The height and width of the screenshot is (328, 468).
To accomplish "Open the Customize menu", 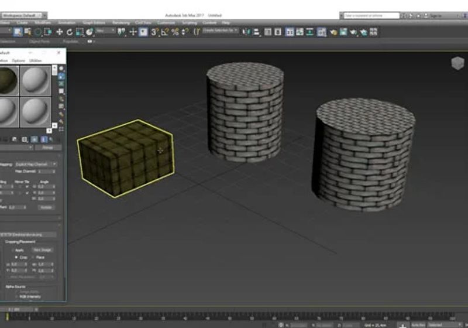I will click(x=166, y=23).
